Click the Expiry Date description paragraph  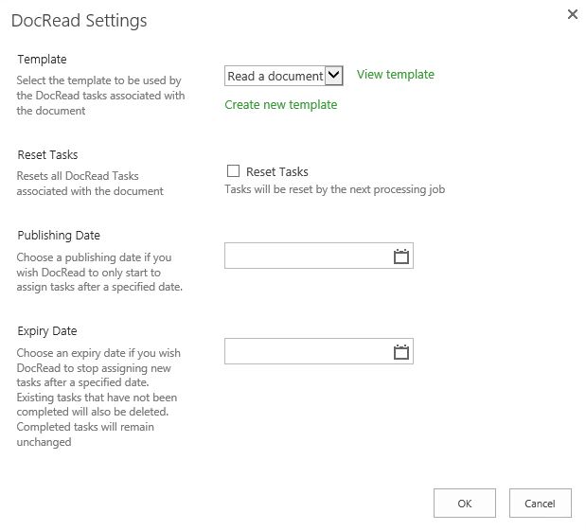coord(99,397)
